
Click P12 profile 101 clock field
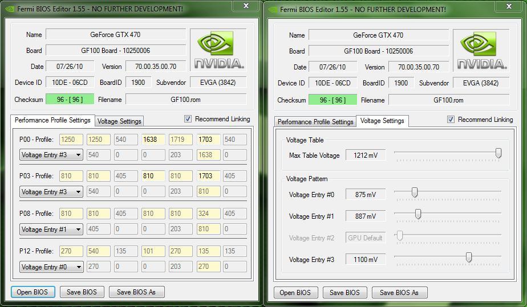153,251
